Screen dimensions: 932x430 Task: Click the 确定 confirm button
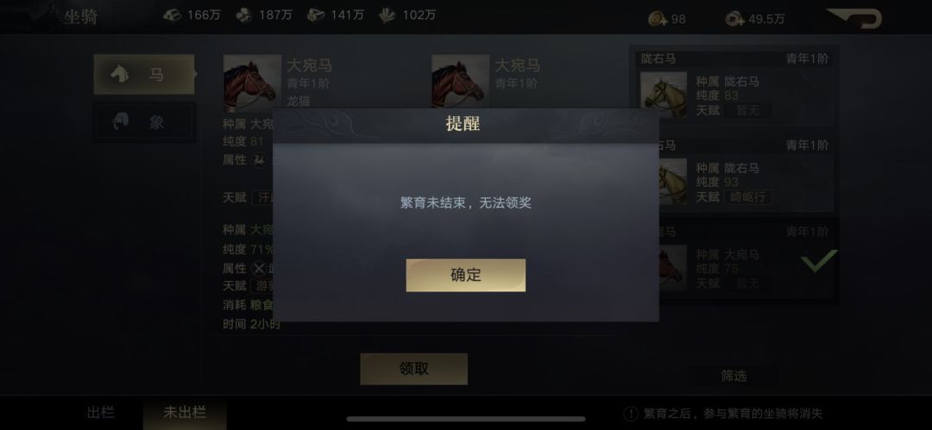pos(465,275)
